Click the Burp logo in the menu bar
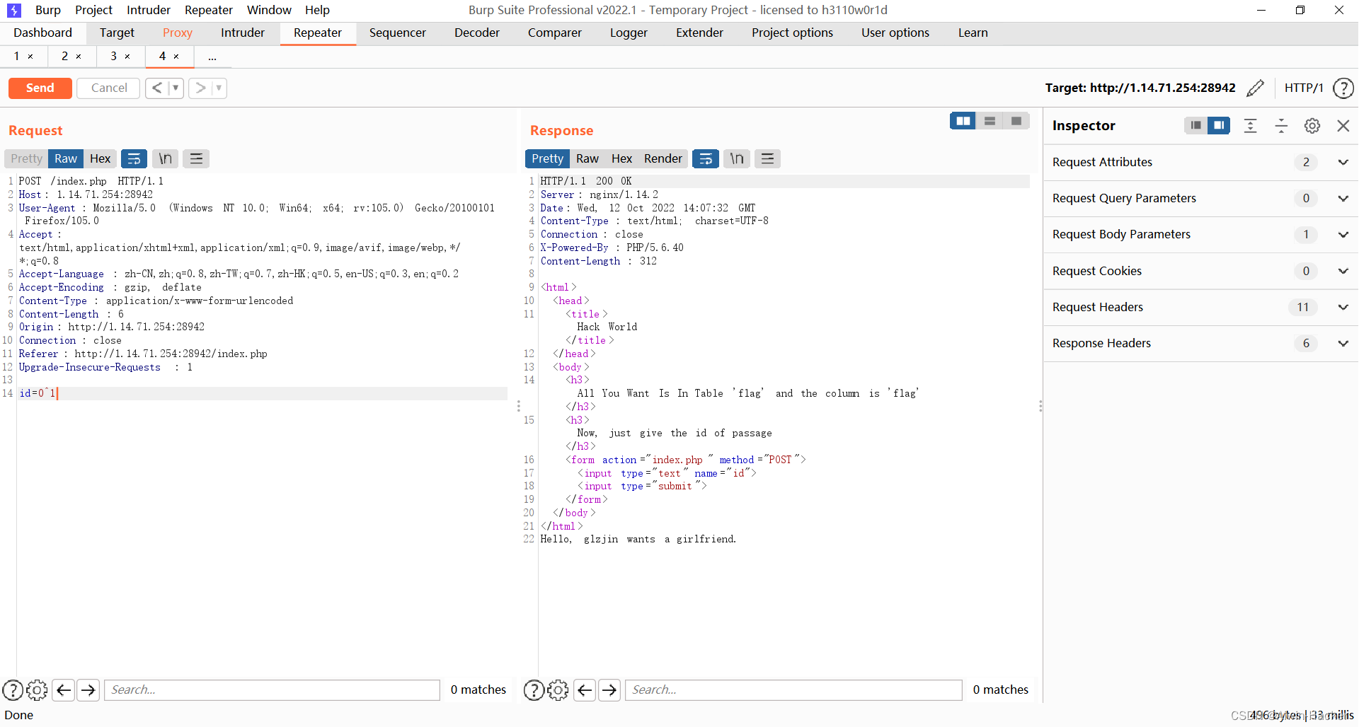The width and height of the screenshot is (1359, 727). click(x=13, y=10)
